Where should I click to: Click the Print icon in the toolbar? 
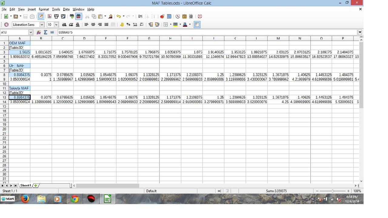coord(56,16)
